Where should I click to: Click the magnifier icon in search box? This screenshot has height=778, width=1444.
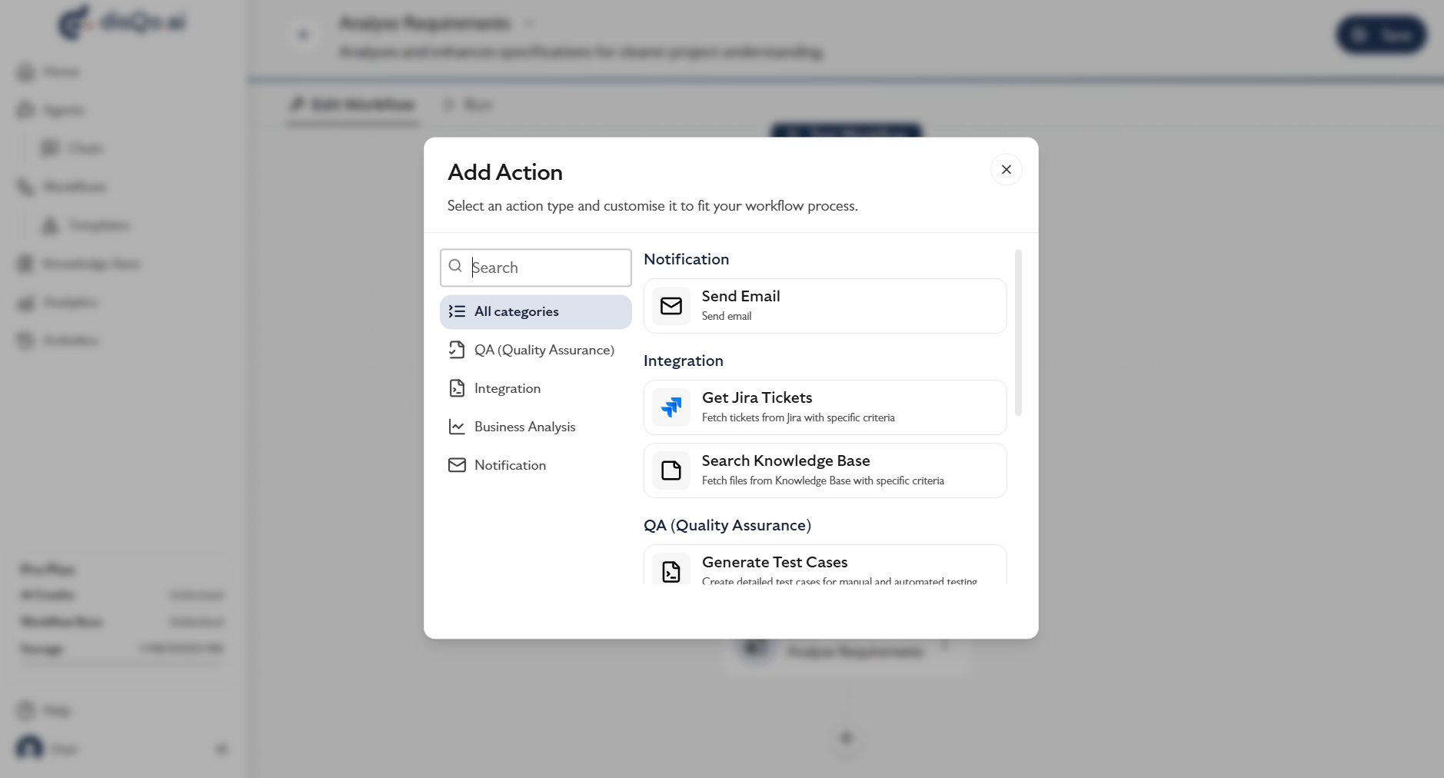coord(455,266)
